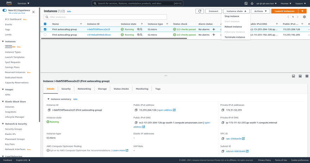
Task: Click the AWS logo home icon
Action: pyautogui.click(x=9, y=3)
